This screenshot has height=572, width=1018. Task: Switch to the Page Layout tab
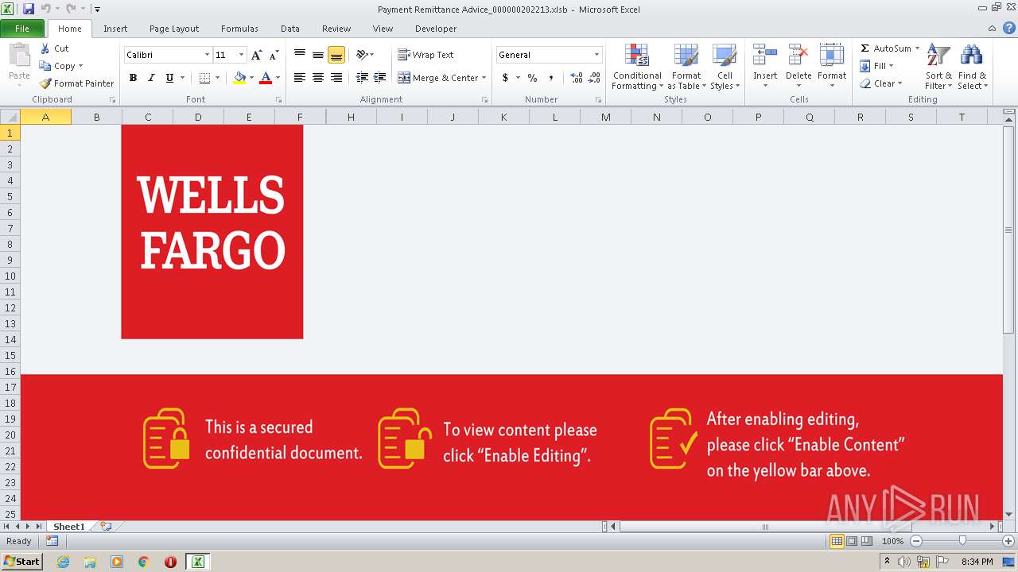tap(174, 29)
